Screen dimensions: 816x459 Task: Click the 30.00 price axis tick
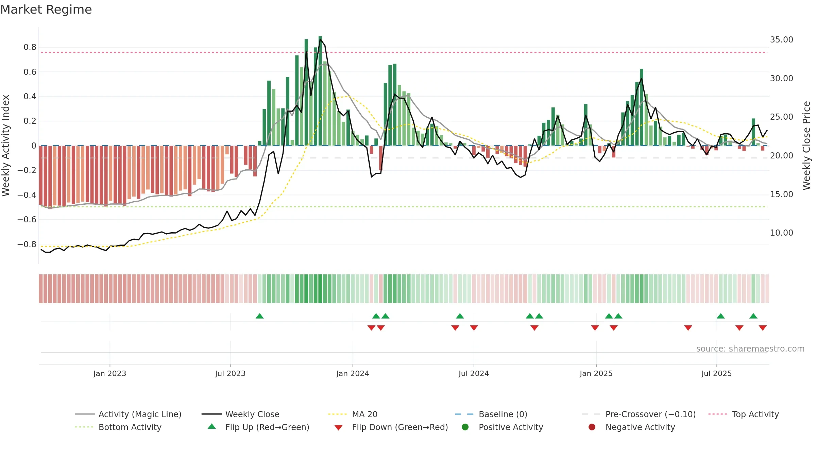pos(782,79)
